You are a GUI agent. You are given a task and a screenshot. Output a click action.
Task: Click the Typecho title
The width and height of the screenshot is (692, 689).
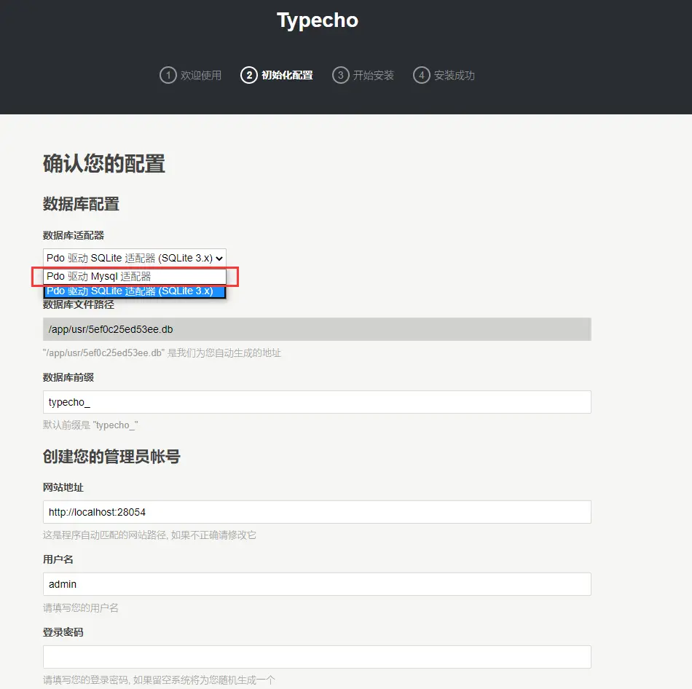pos(318,20)
